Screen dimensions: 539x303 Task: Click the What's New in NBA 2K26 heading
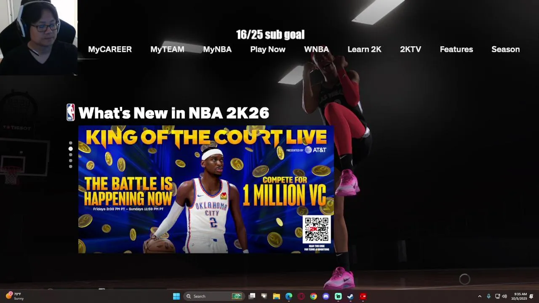click(173, 113)
